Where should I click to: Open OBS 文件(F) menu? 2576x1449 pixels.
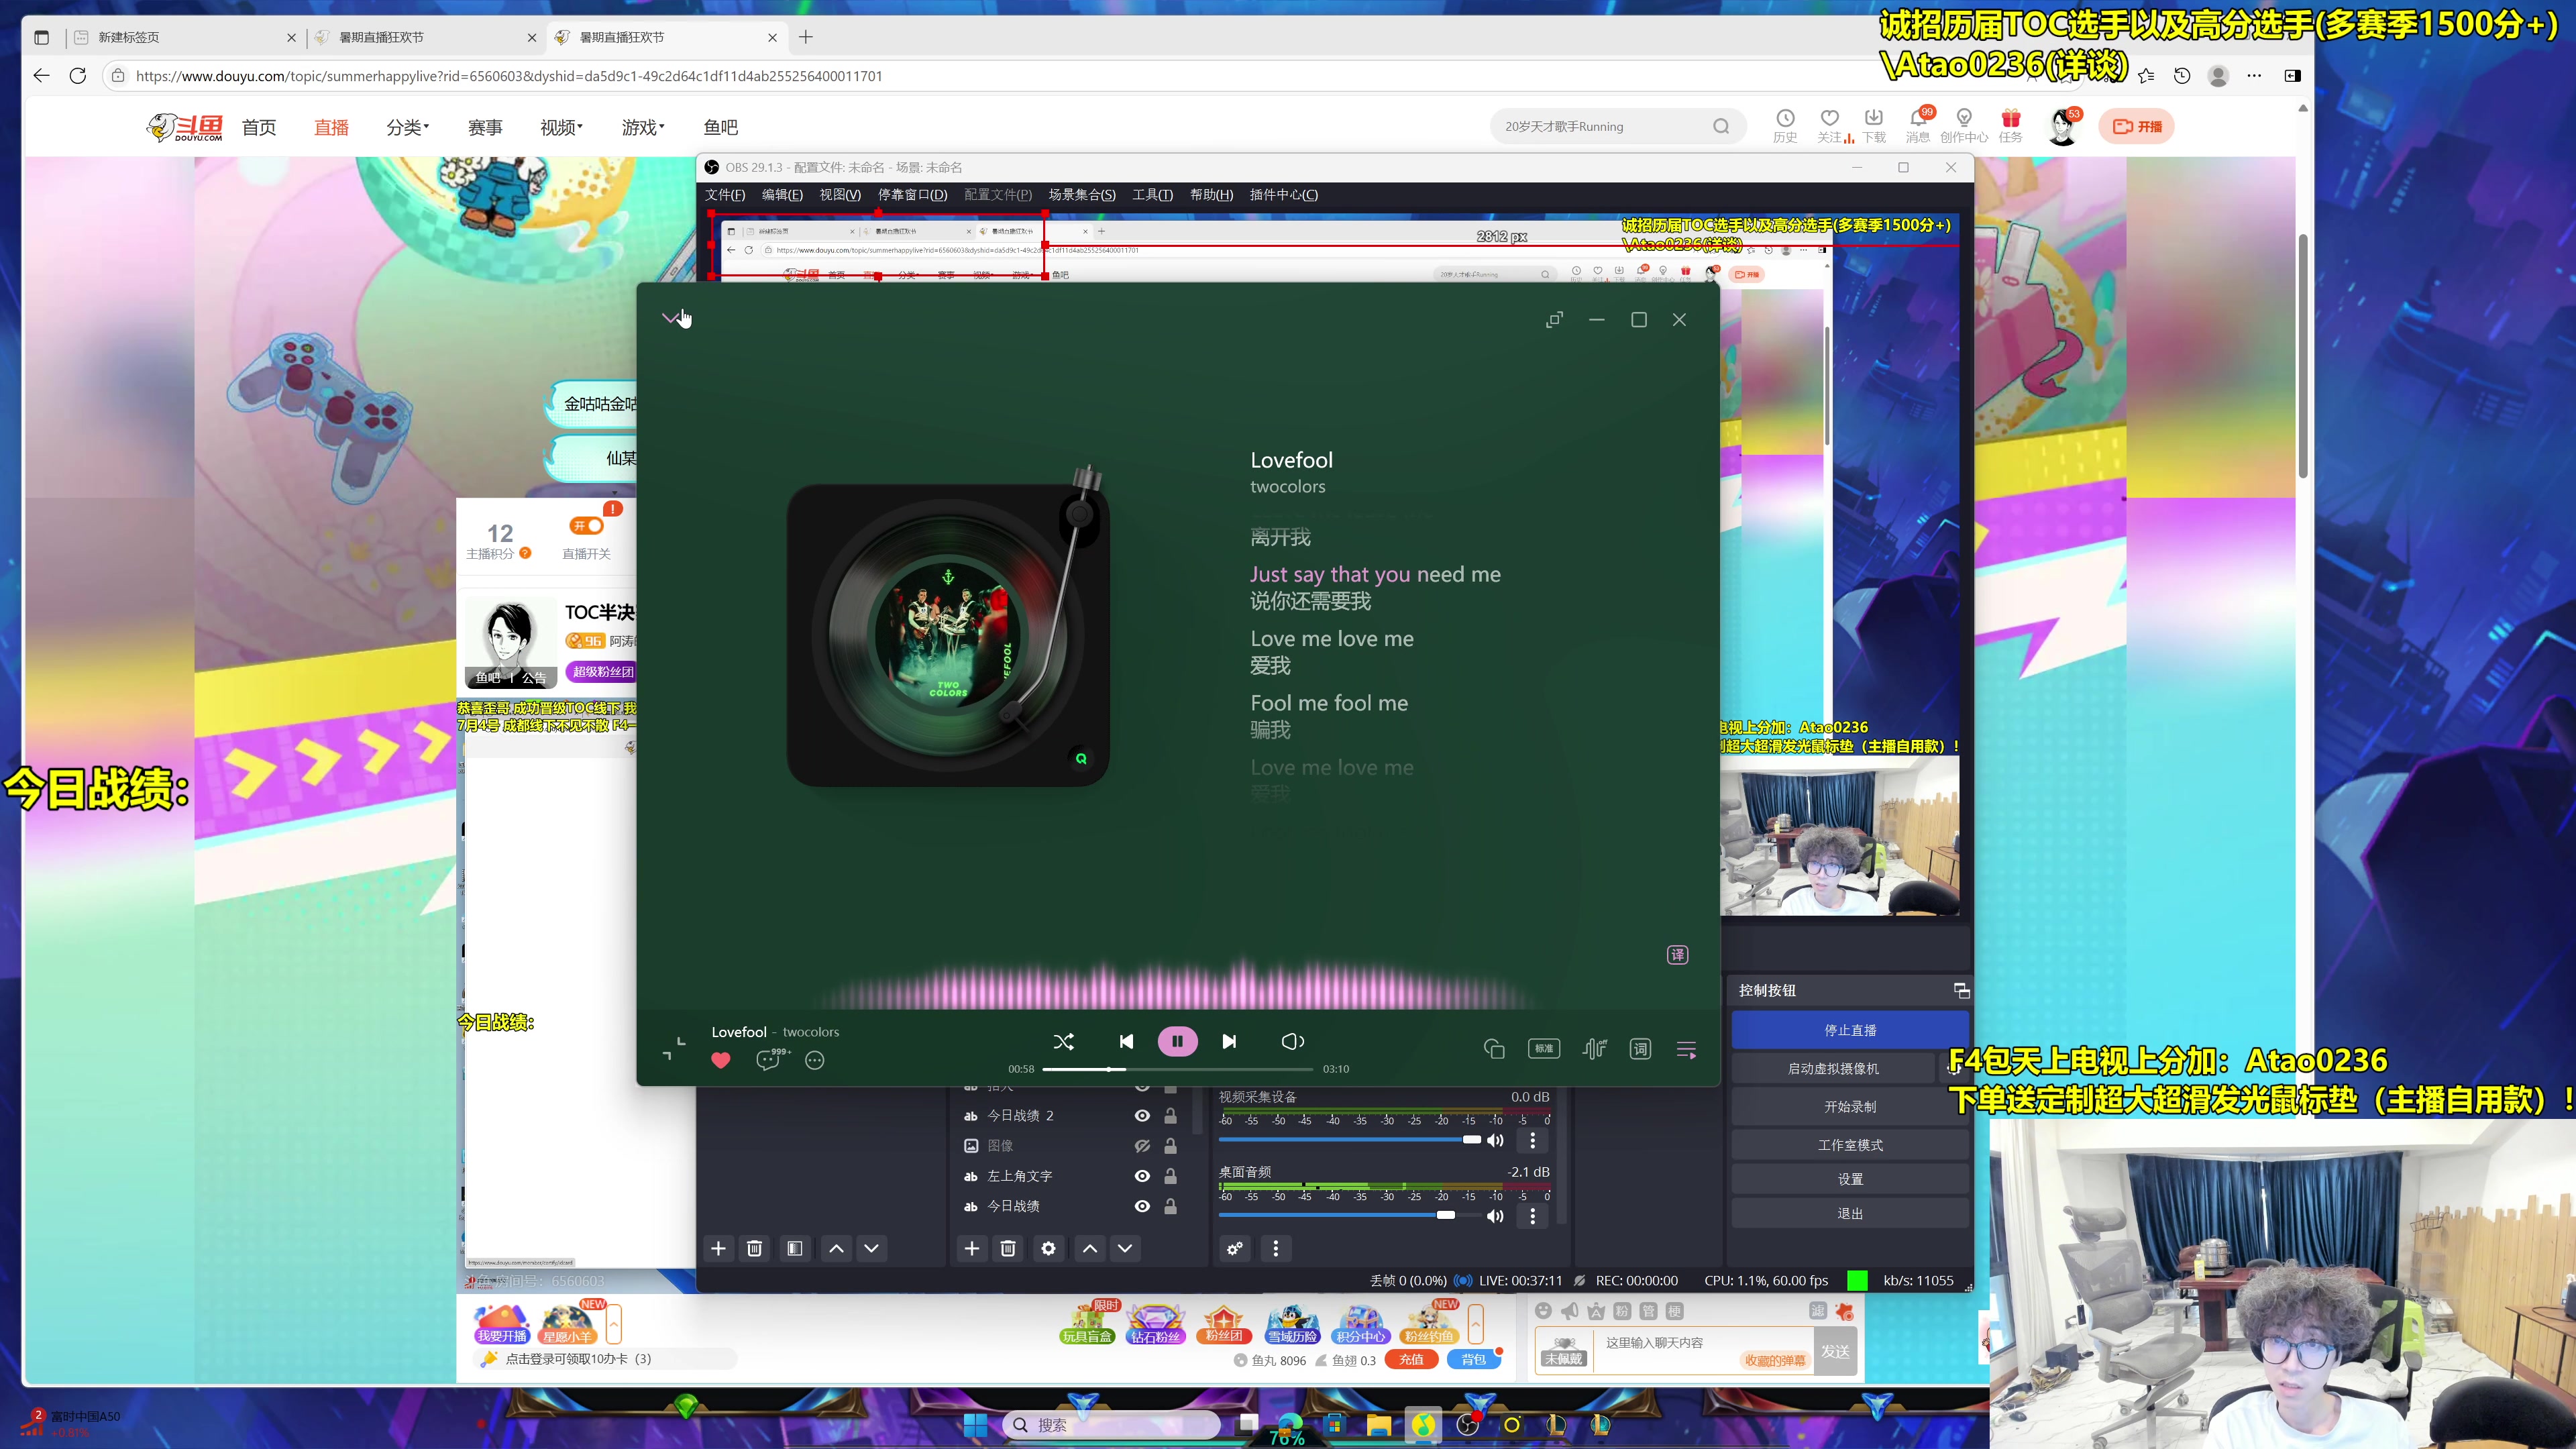(x=725, y=194)
